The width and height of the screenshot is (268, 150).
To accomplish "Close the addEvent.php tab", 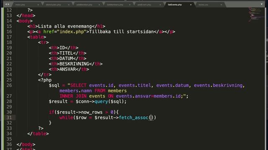I will 160,5.
